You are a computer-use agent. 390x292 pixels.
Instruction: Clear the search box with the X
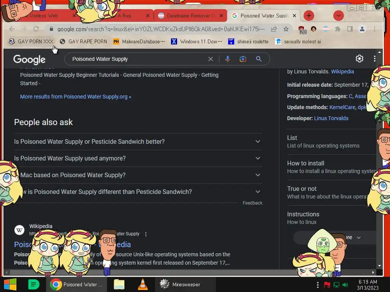coord(211,59)
